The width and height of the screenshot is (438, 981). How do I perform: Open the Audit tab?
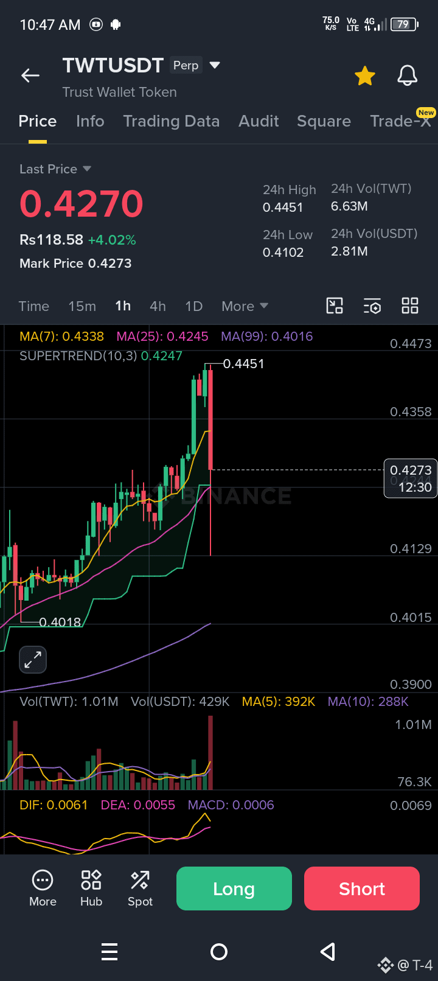tap(259, 121)
